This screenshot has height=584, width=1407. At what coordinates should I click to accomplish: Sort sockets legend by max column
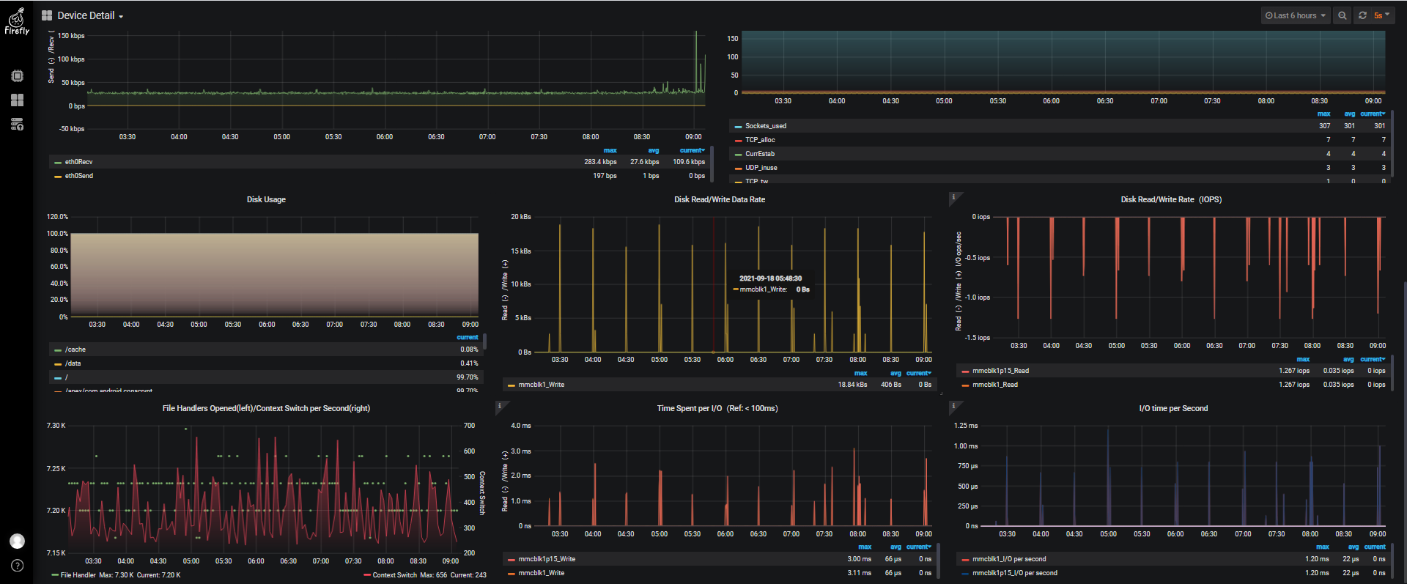(x=1323, y=114)
